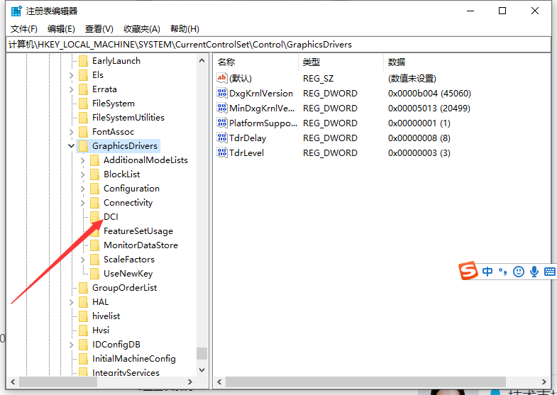Click the tree pane vertical scrollbar thumb

[202, 353]
